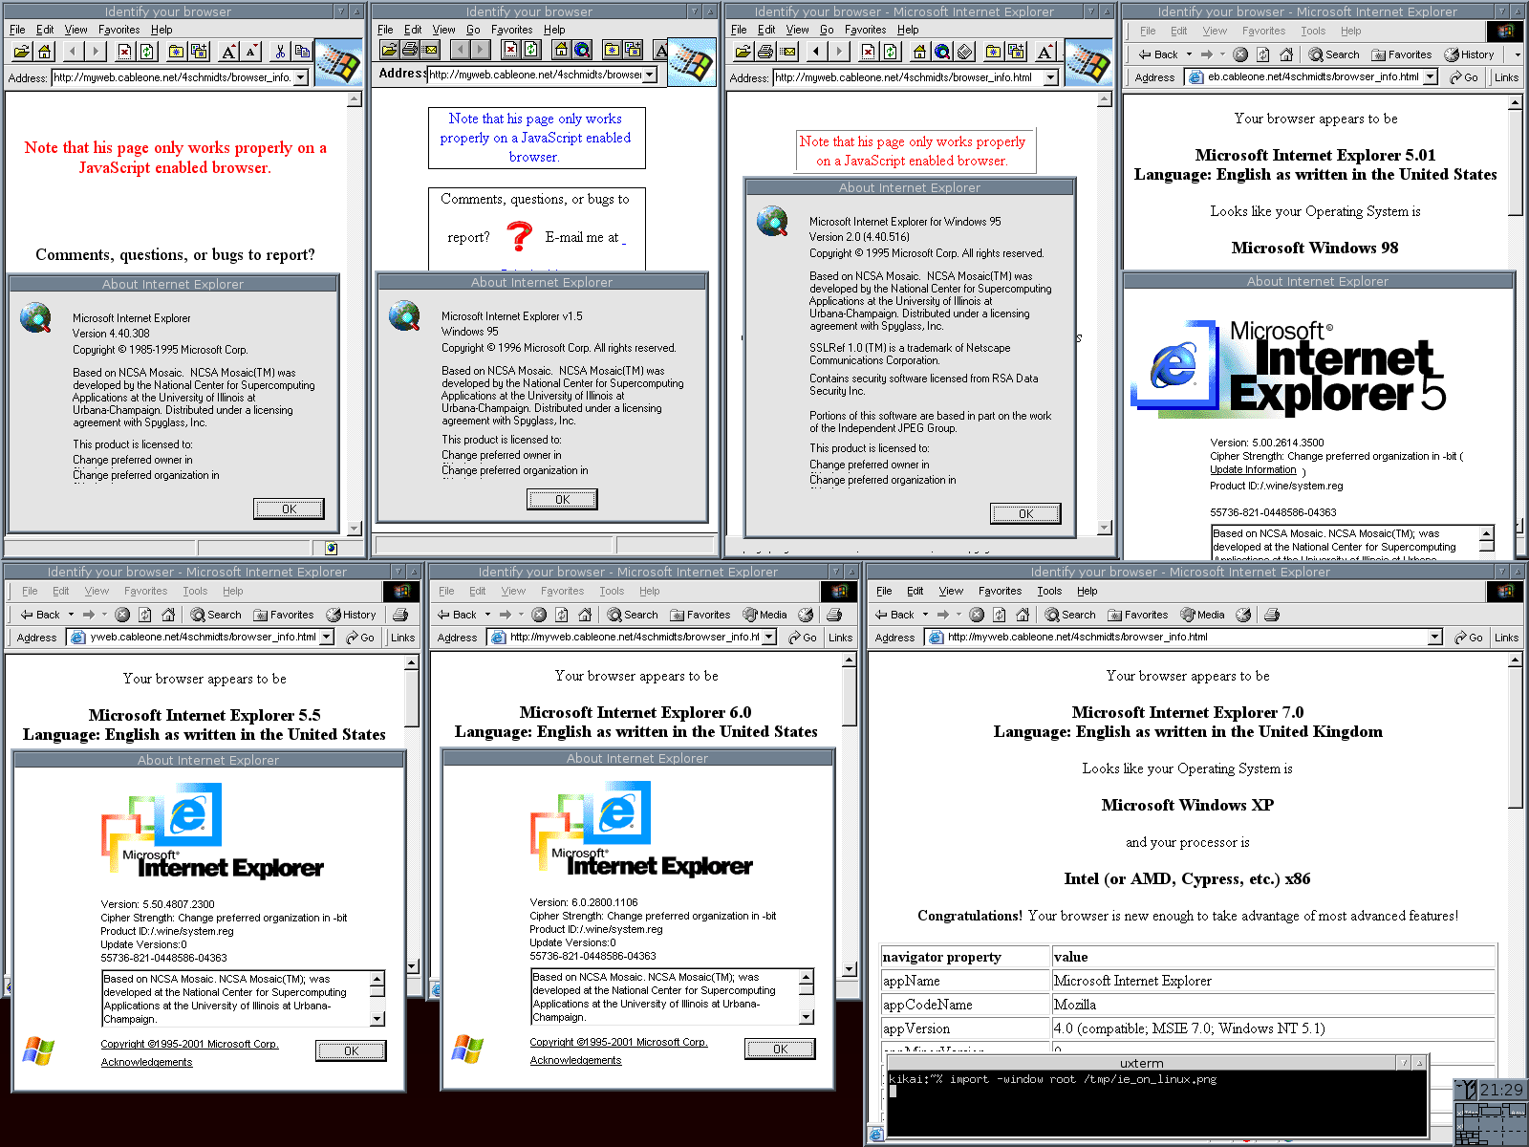Open Back button dropdown arrow in IE 5.5 window
Image resolution: width=1529 pixels, height=1147 pixels.
click(x=71, y=615)
